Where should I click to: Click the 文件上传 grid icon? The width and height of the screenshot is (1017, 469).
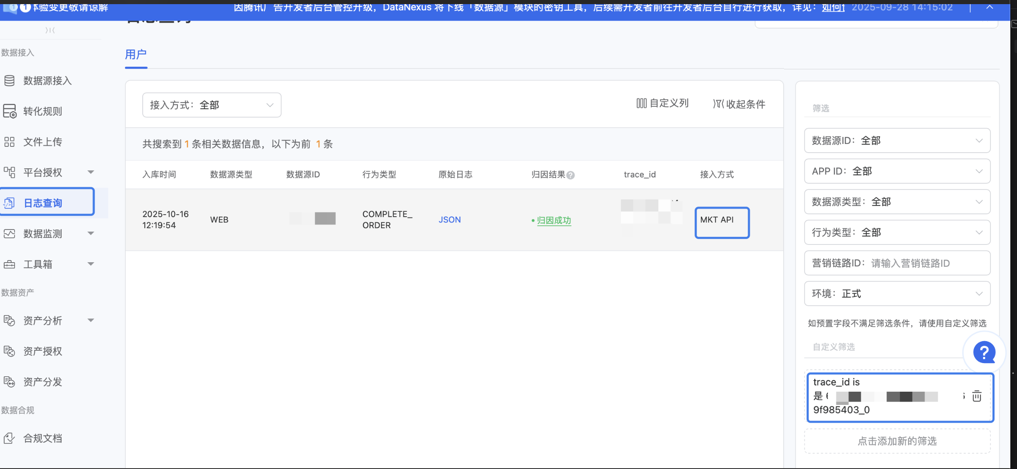click(x=9, y=142)
